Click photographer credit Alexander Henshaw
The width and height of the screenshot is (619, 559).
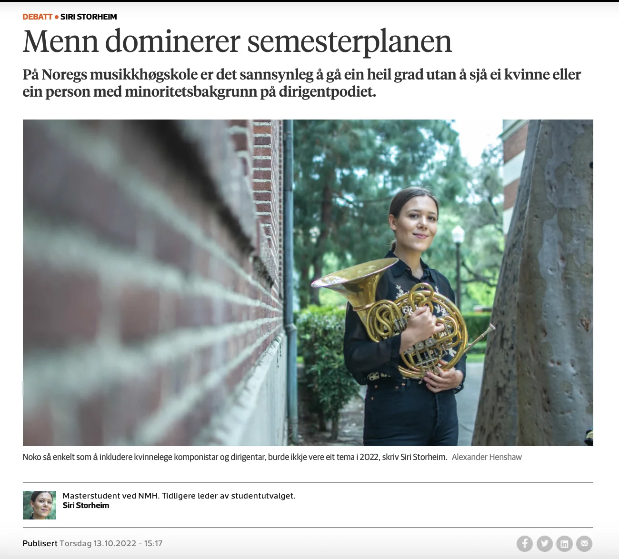(487, 457)
